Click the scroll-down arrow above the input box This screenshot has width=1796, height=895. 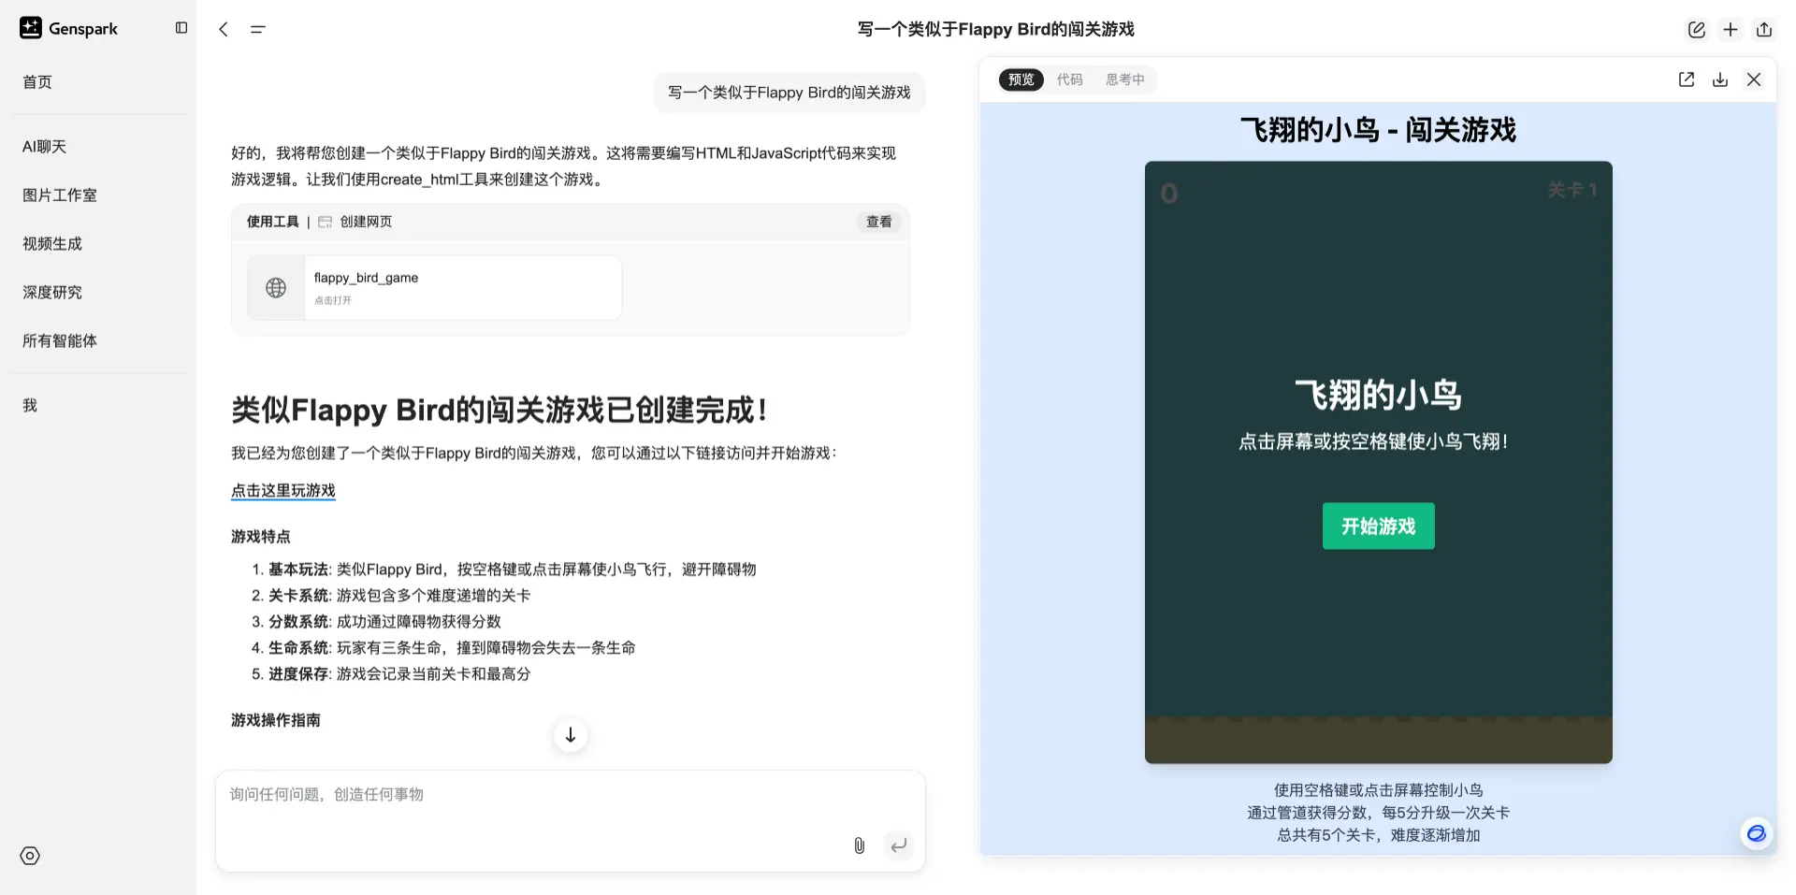[x=571, y=735]
